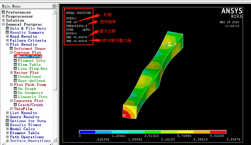Click the Main Menu scroll-up arrow

pos(55,12)
